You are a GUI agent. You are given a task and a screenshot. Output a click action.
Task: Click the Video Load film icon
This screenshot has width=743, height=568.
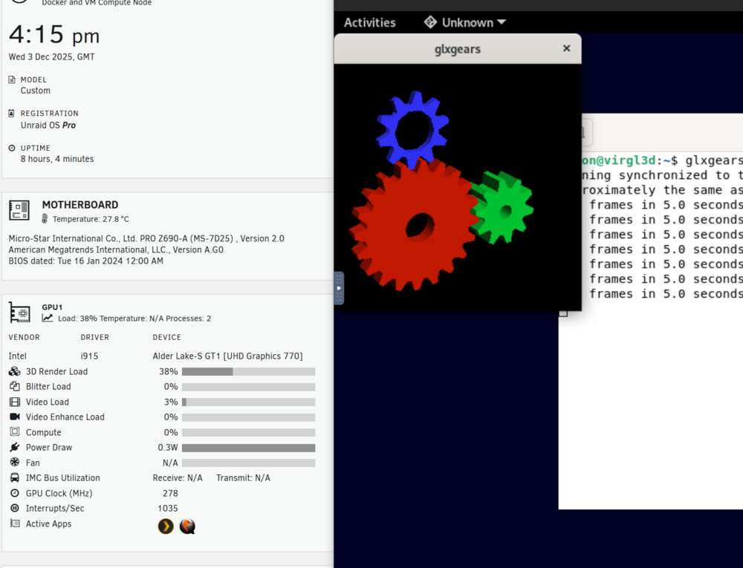15,402
